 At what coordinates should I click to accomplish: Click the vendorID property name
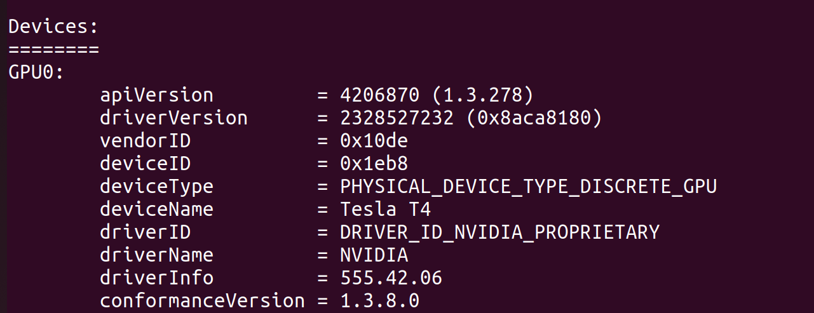[x=145, y=141]
